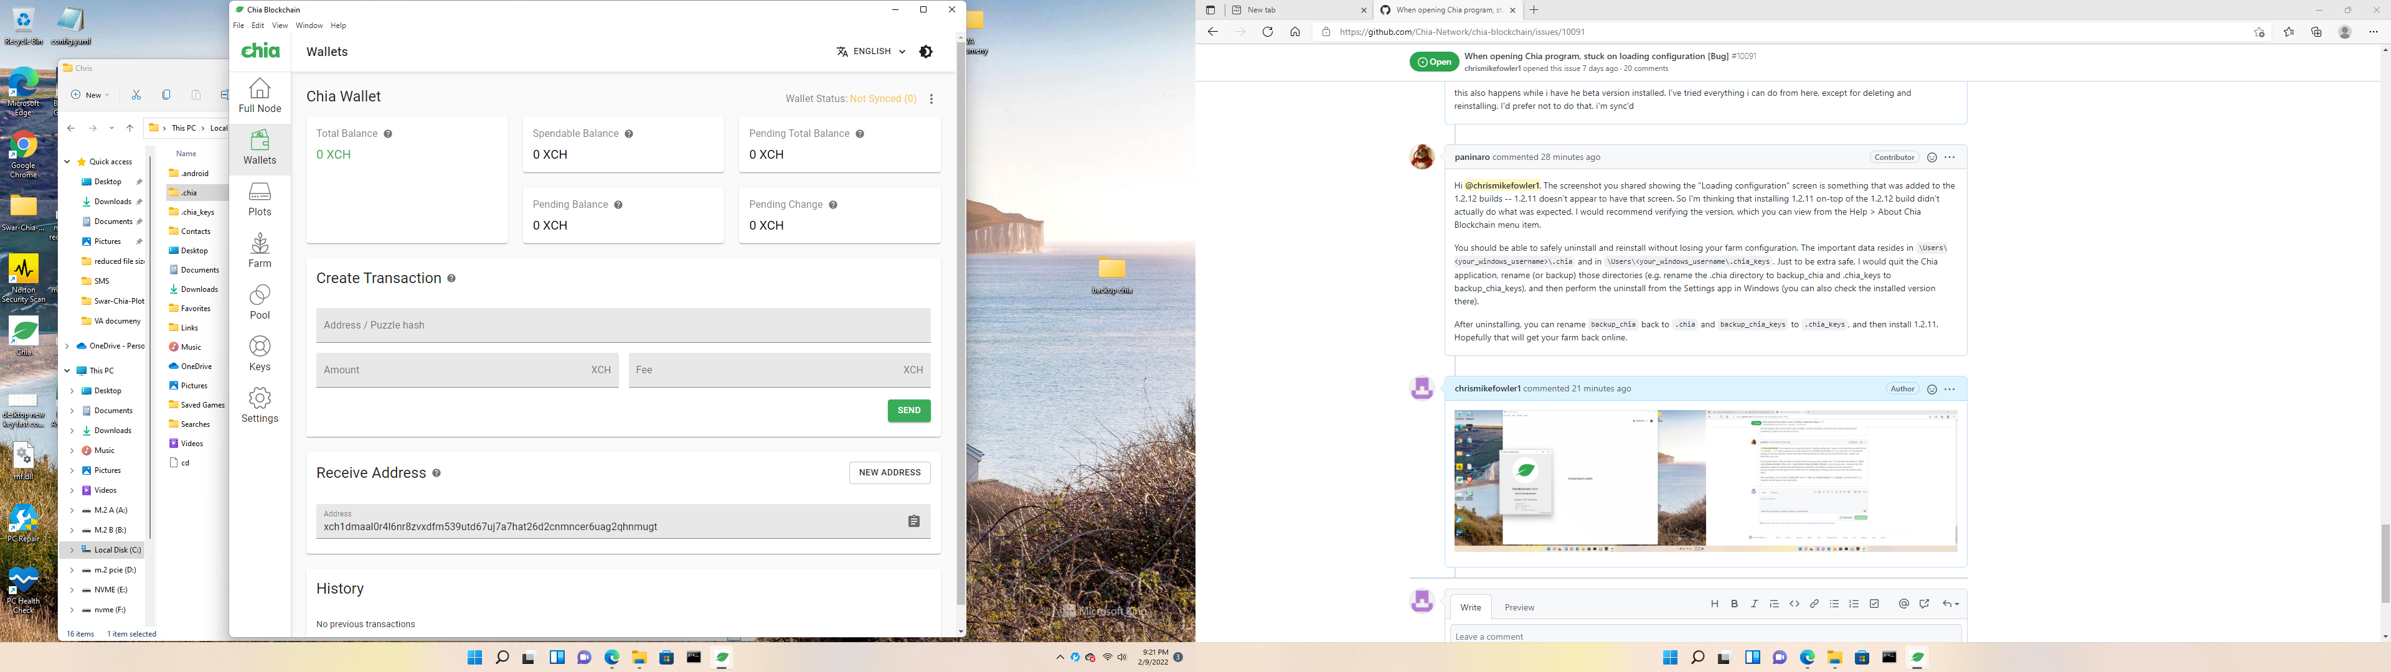This screenshot has width=2391, height=672.
Task: Select the Full Node sidebar icon
Action: (x=260, y=94)
